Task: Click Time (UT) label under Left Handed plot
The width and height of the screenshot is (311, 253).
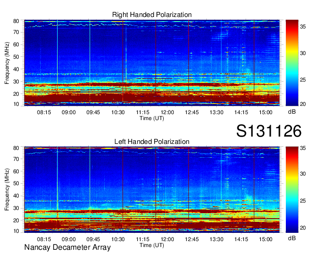Action: pos(152,245)
